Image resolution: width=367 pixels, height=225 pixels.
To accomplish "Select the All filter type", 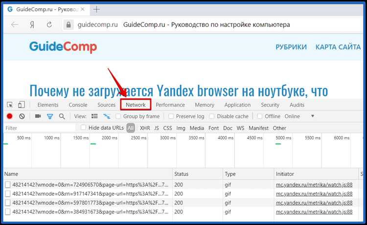I will coord(131,128).
